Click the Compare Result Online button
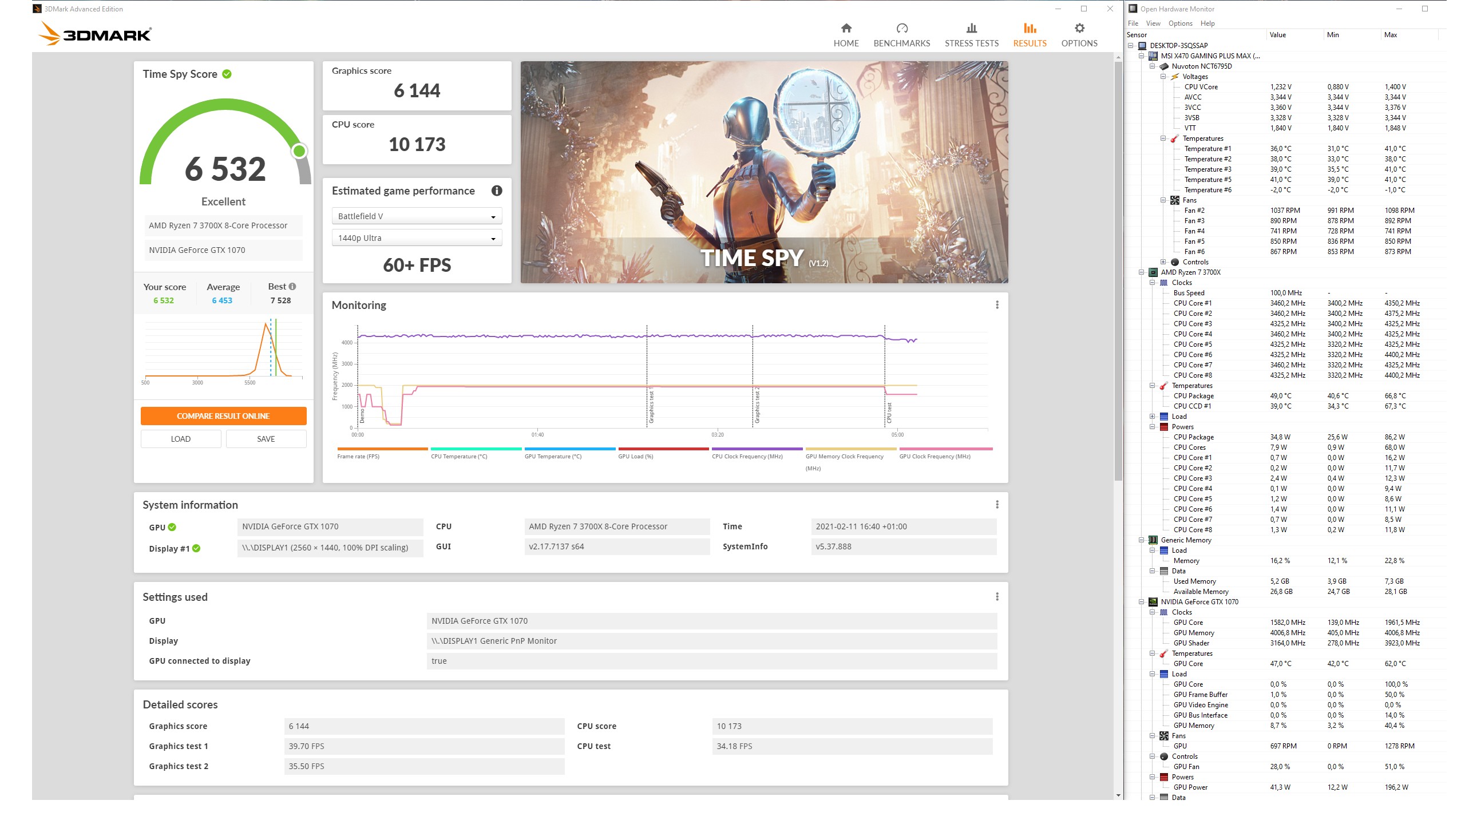The image size is (1465, 824). click(223, 416)
